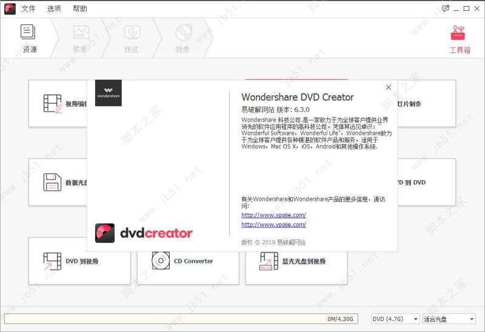Open the data disc floppy icon
The width and height of the screenshot is (485, 332).
coord(52,182)
